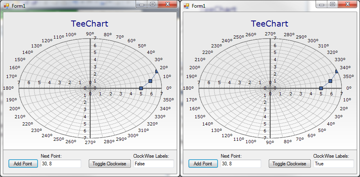This screenshot has height=177, width=360.
Task: Click the 310º label in left chart
Action: [x=144, y=130]
